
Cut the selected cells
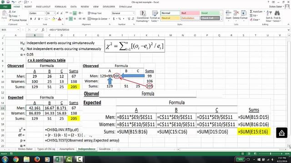(x=12, y=12)
